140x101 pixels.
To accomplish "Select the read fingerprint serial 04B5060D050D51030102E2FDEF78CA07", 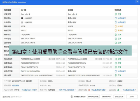I will [84, 75].
